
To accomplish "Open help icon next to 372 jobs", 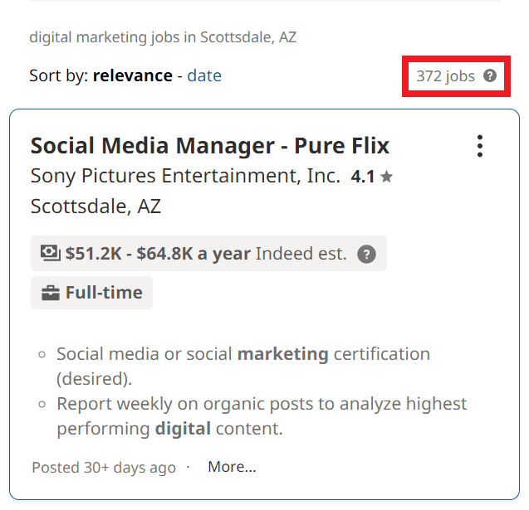I will pos(489,75).
